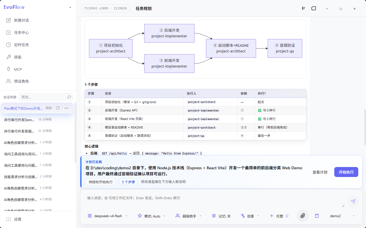366x228 pixels.
Task: Attach a file with the paperclip icon
Action: [303, 216]
